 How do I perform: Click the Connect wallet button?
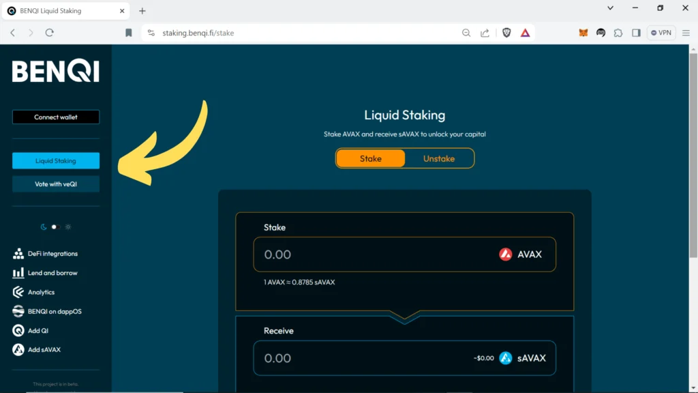click(x=56, y=117)
